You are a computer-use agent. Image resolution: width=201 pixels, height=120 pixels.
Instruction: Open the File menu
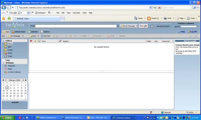click(58, 13)
